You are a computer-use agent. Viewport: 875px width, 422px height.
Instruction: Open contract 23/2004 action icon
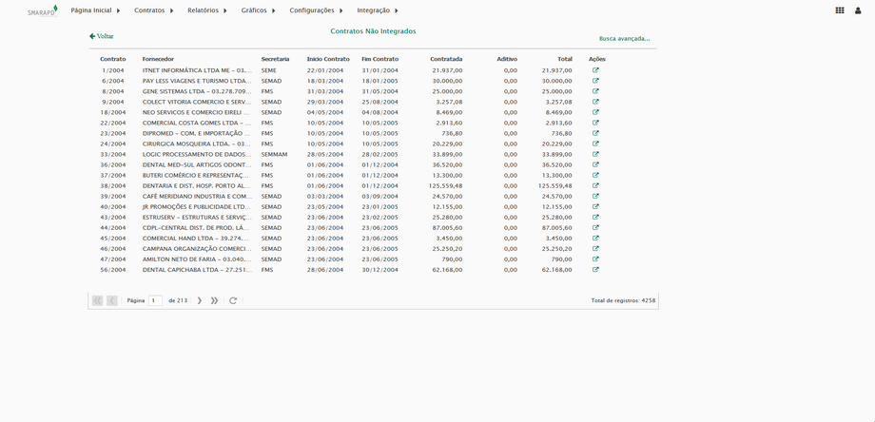pyautogui.click(x=595, y=133)
